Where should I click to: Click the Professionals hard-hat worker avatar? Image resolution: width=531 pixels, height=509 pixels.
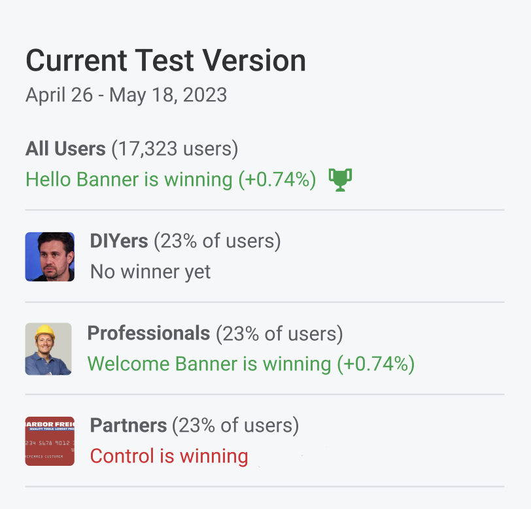(48, 349)
